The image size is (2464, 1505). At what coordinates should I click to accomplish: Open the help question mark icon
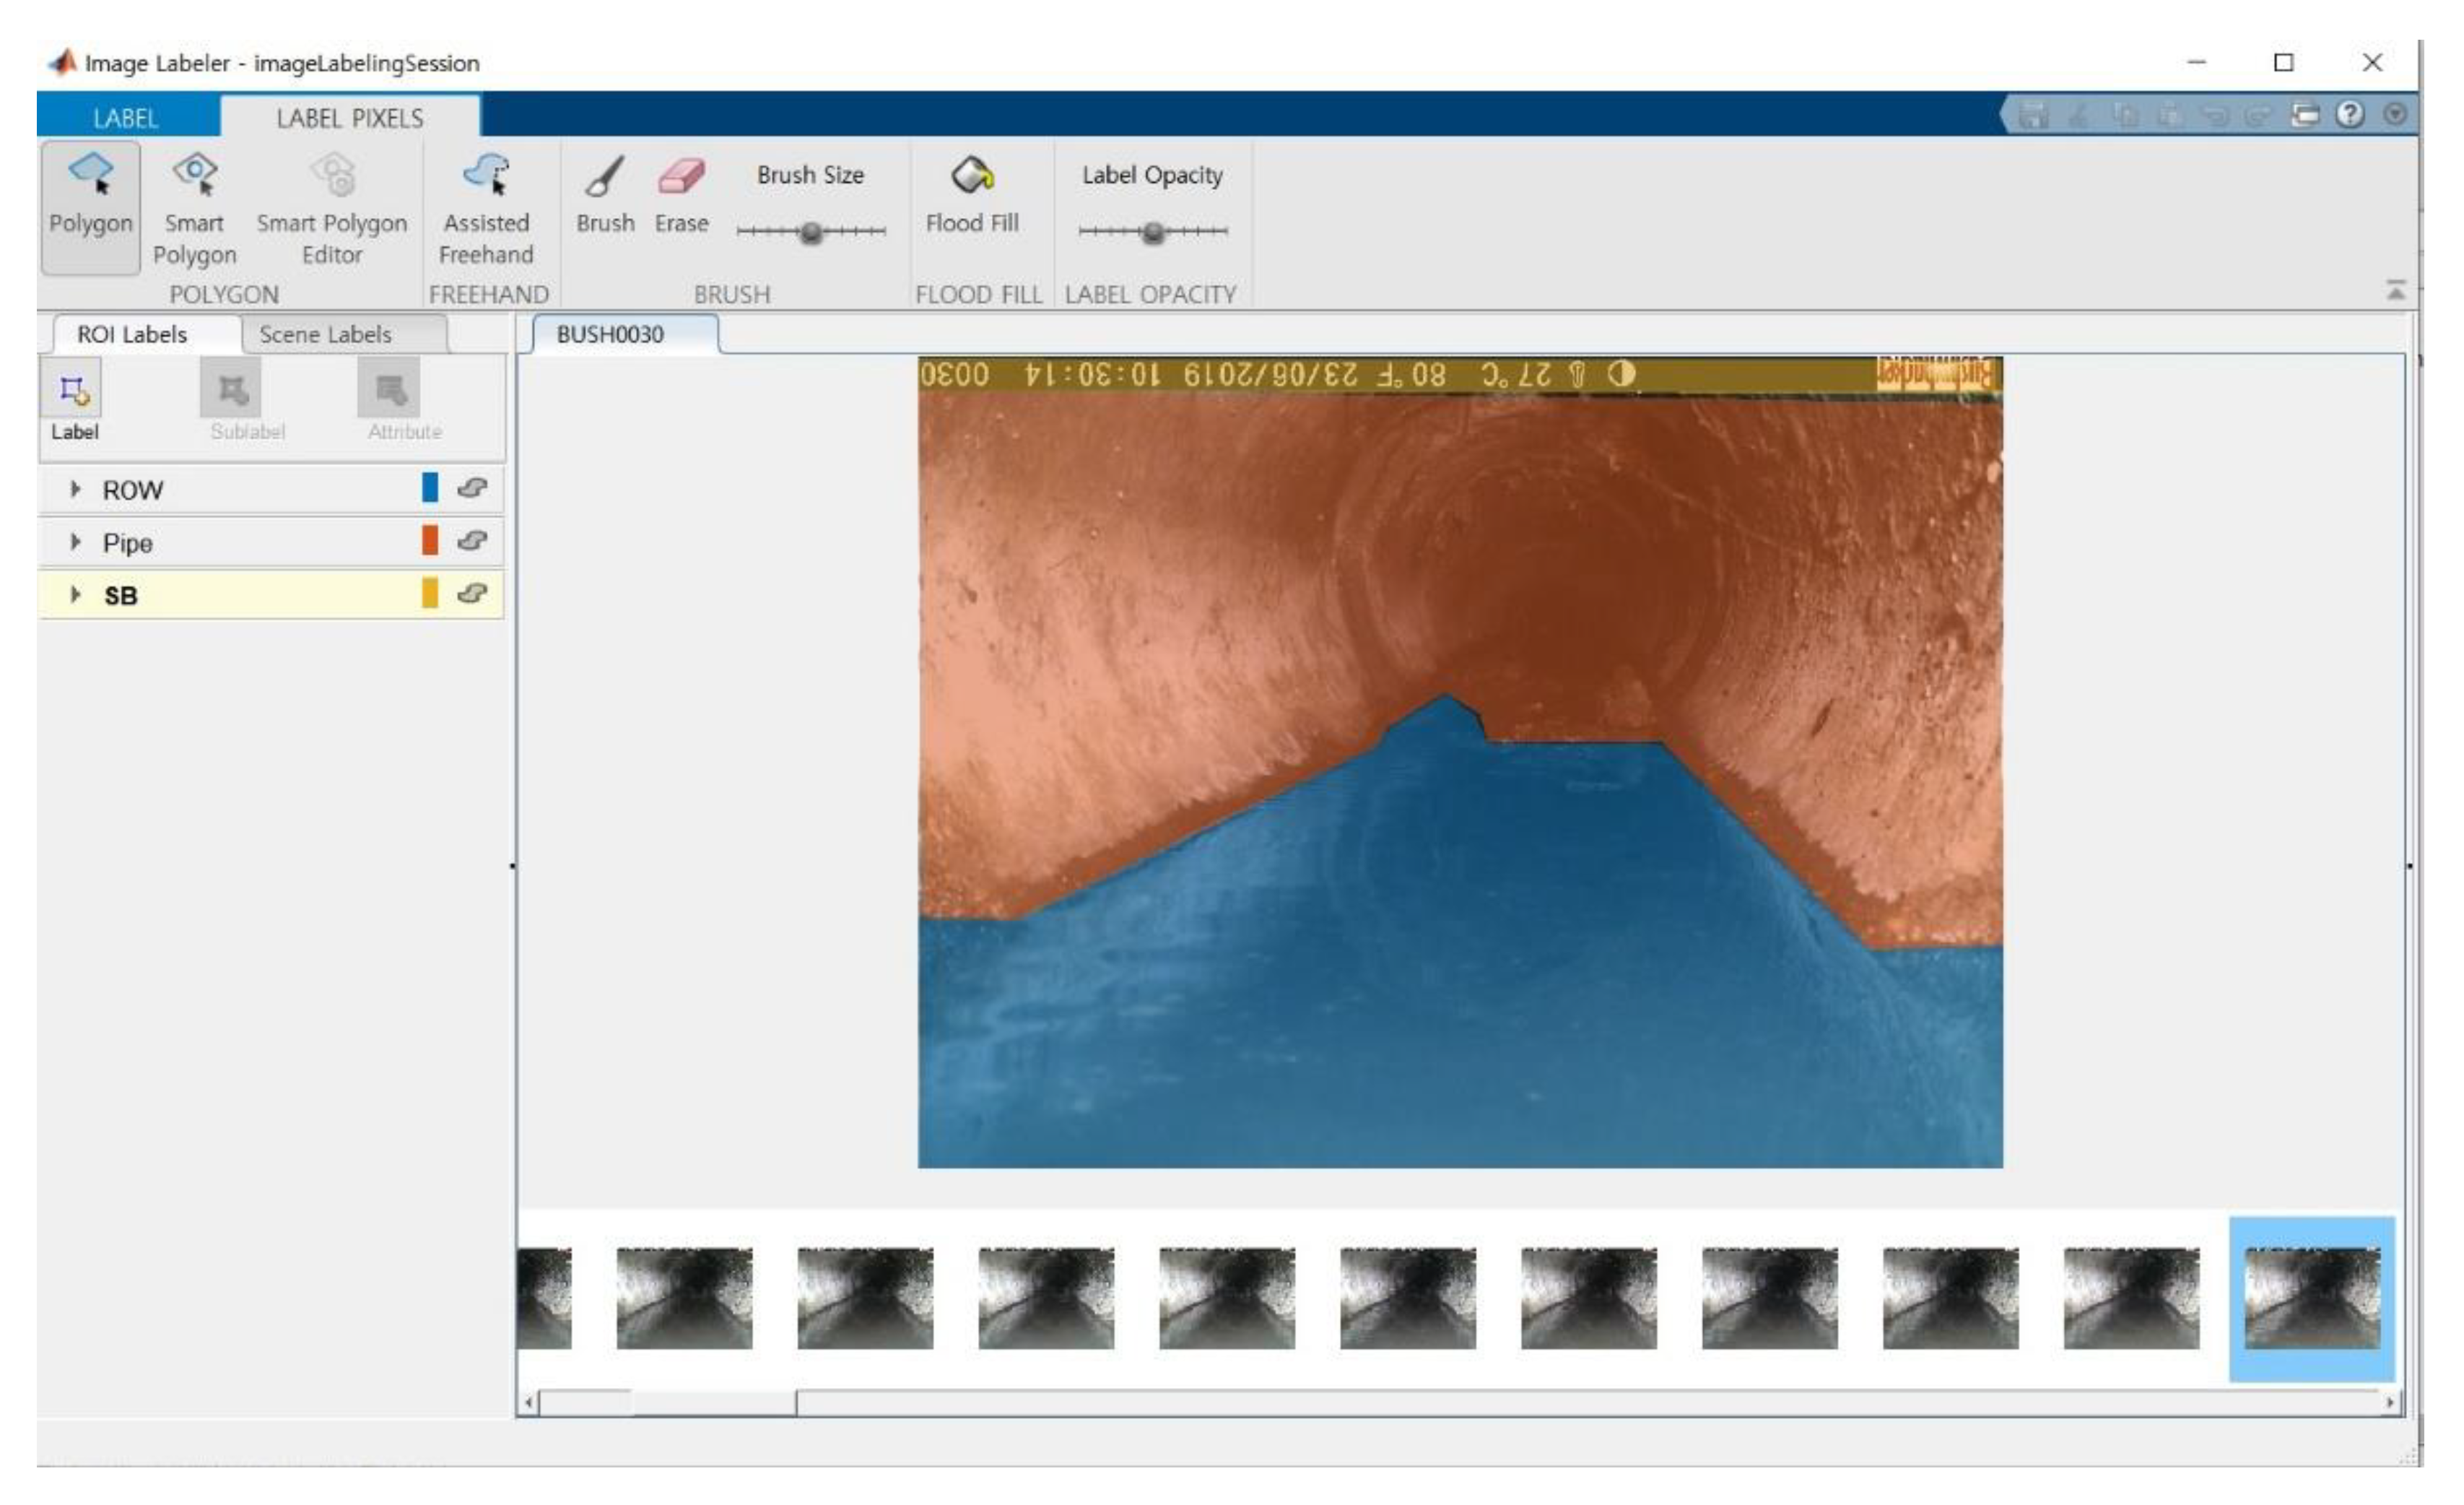coord(2349,115)
